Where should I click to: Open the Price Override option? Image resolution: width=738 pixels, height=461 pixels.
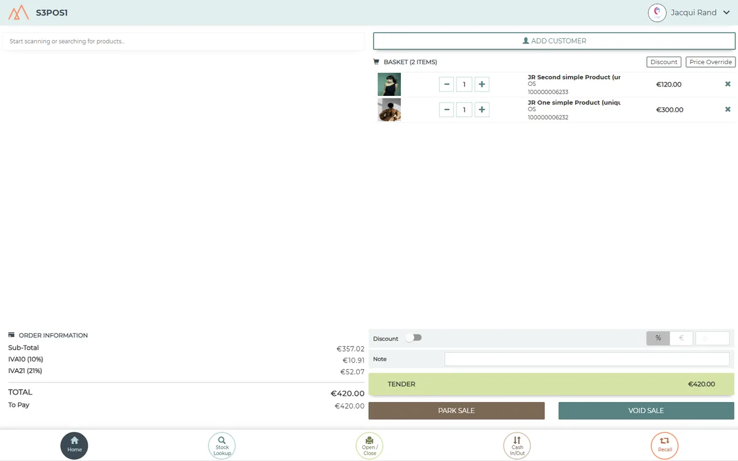(710, 62)
